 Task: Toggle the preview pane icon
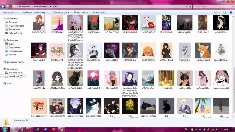[x=225, y=12]
